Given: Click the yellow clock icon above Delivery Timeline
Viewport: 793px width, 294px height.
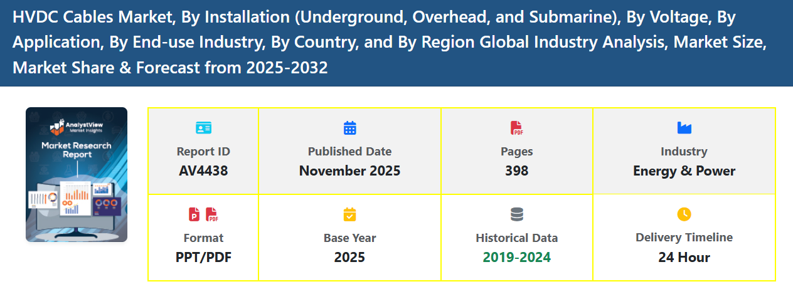Looking at the screenshot, I should point(684,214).
